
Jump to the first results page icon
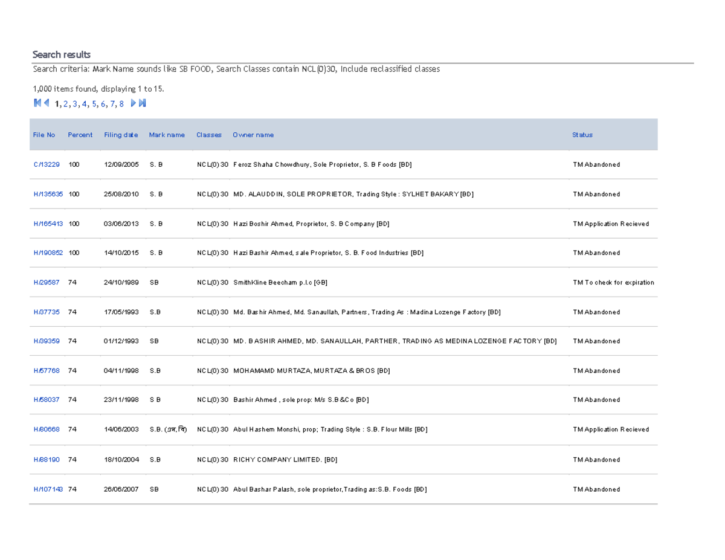(x=37, y=103)
